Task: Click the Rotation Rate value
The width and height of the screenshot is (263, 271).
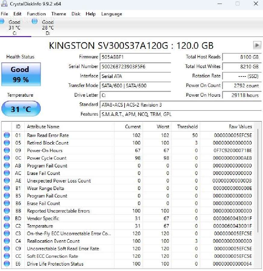Action: (242, 76)
